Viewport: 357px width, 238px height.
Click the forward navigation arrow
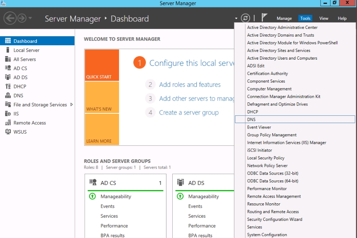22,18
